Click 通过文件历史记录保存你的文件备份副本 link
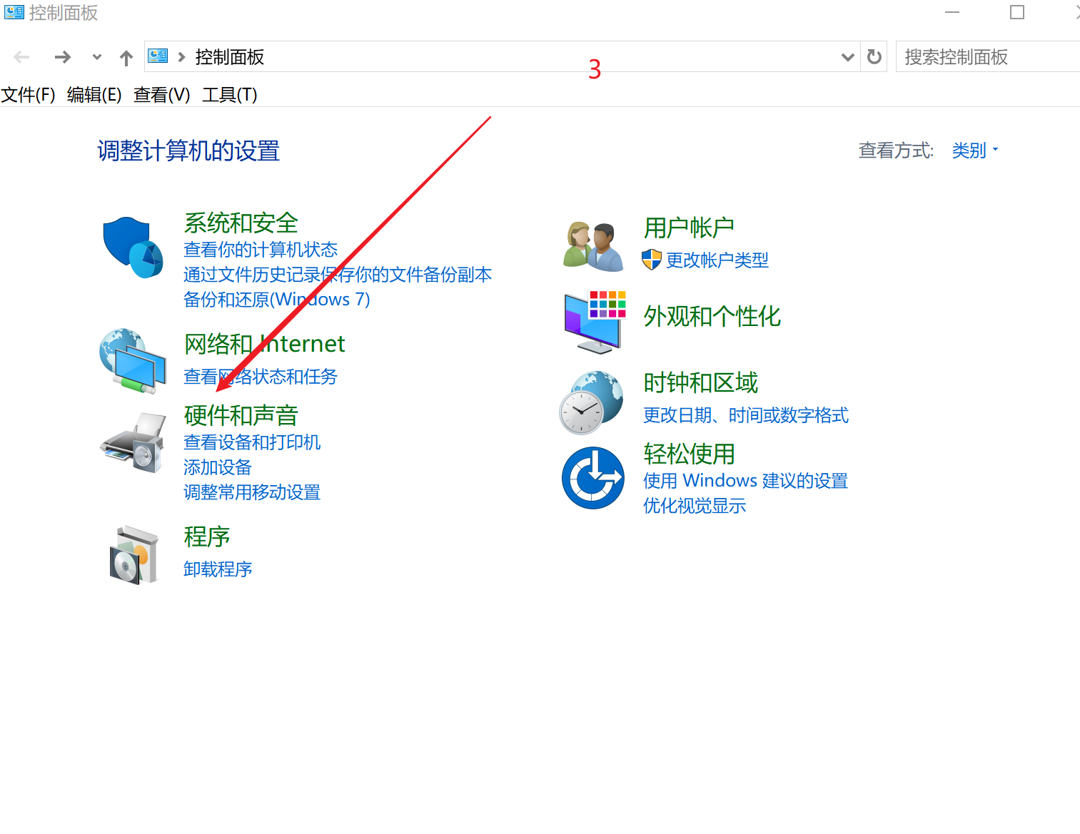Screen dimensions: 1080x834 [x=338, y=275]
